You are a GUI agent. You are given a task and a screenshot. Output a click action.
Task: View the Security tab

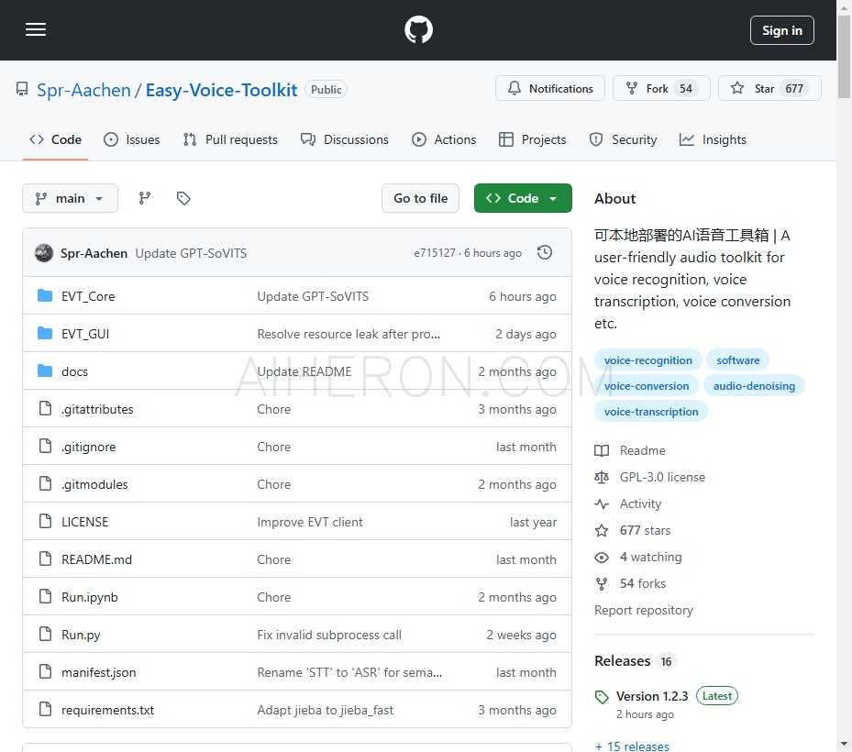click(x=624, y=139)
